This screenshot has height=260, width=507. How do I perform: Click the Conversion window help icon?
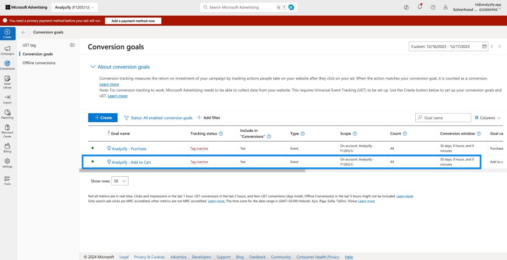pyautogui.click(x=479, y=134)
